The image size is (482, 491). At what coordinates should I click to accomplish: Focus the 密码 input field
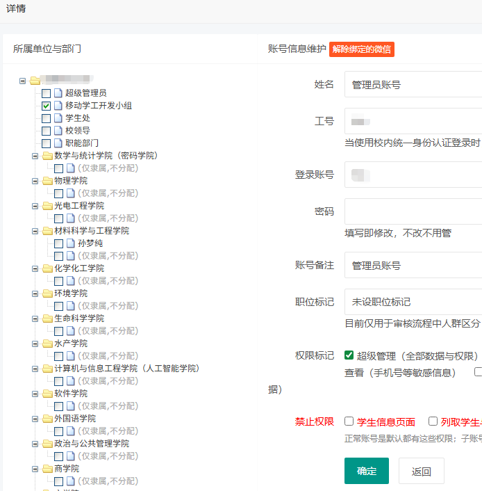pyautogui.click(x=413, y=211)
